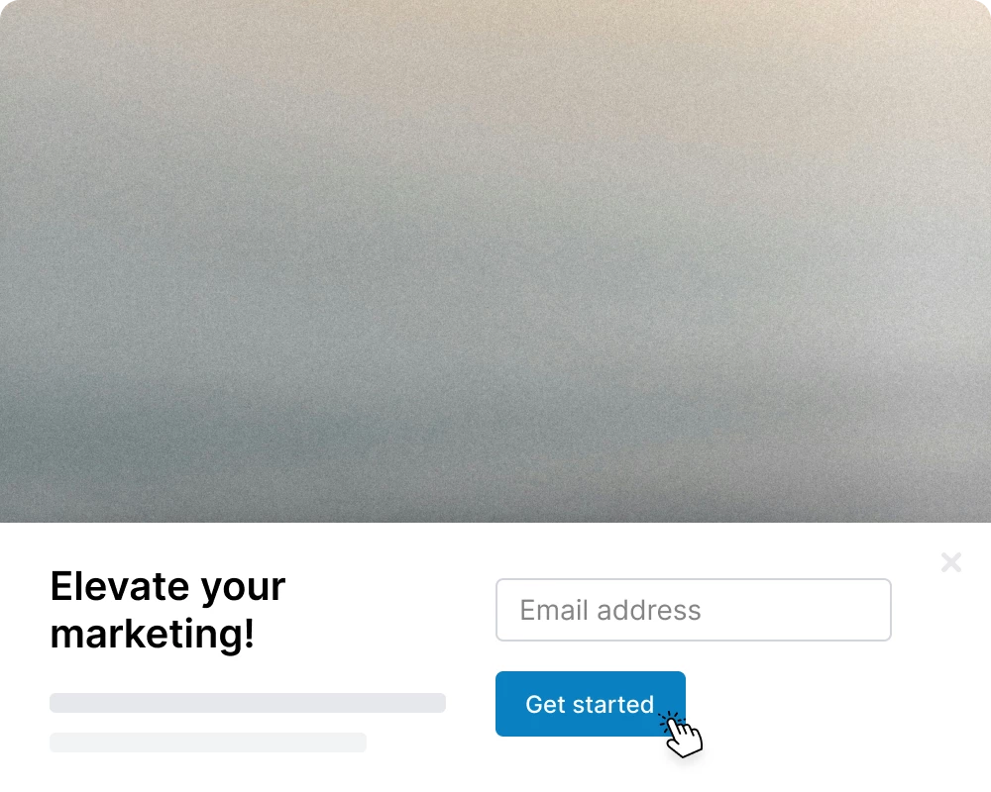
Task: Click the words "Elevate your" in the headline
Action: point(167,587)
